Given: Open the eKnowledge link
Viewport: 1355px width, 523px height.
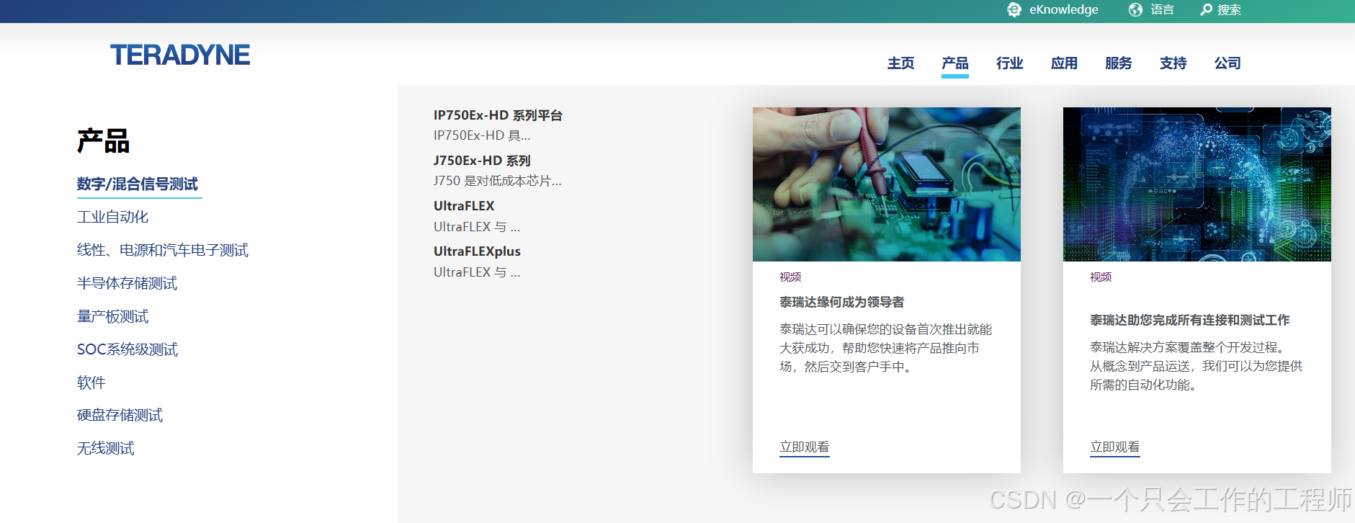Looking at the screenshot, I should coord(1063,9).
